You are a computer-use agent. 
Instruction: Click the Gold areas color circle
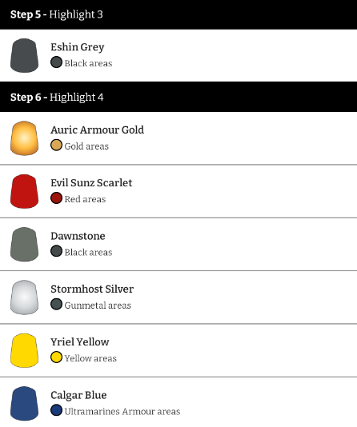(x=56, y=146)
